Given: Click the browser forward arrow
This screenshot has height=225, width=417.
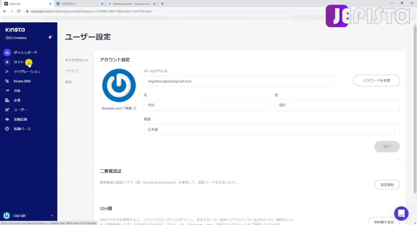Looking at the screenshot, I should [x=12, y=11].
